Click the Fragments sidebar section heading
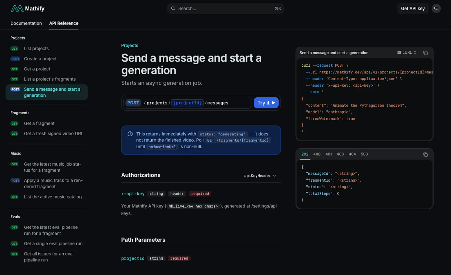451x275 pixels. pyautogui.click(x=20, y=113)
